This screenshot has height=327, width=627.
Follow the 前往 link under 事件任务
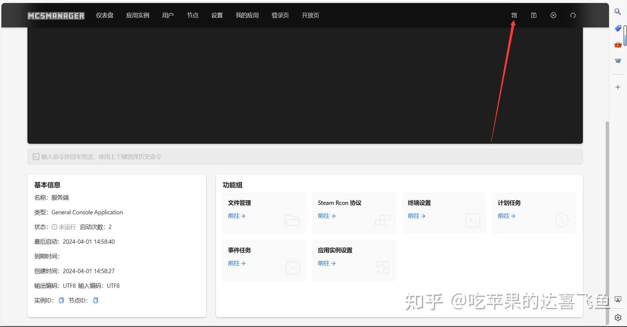237,263
